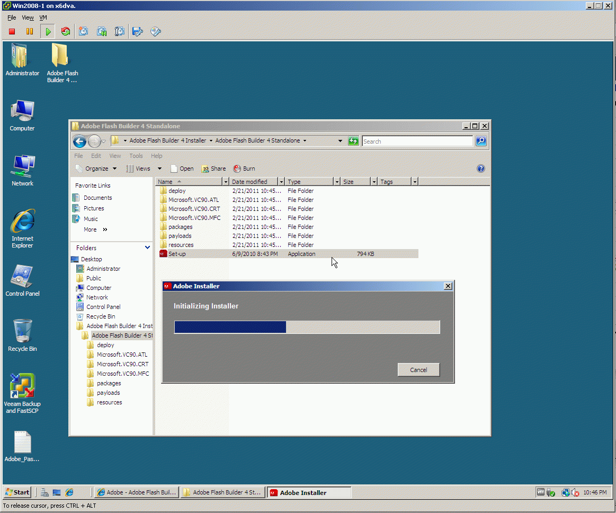Select the Recycle Bin desktop icon
This screenshot has width=616, height=513.
pyautogui.click(x=22, y=335)
